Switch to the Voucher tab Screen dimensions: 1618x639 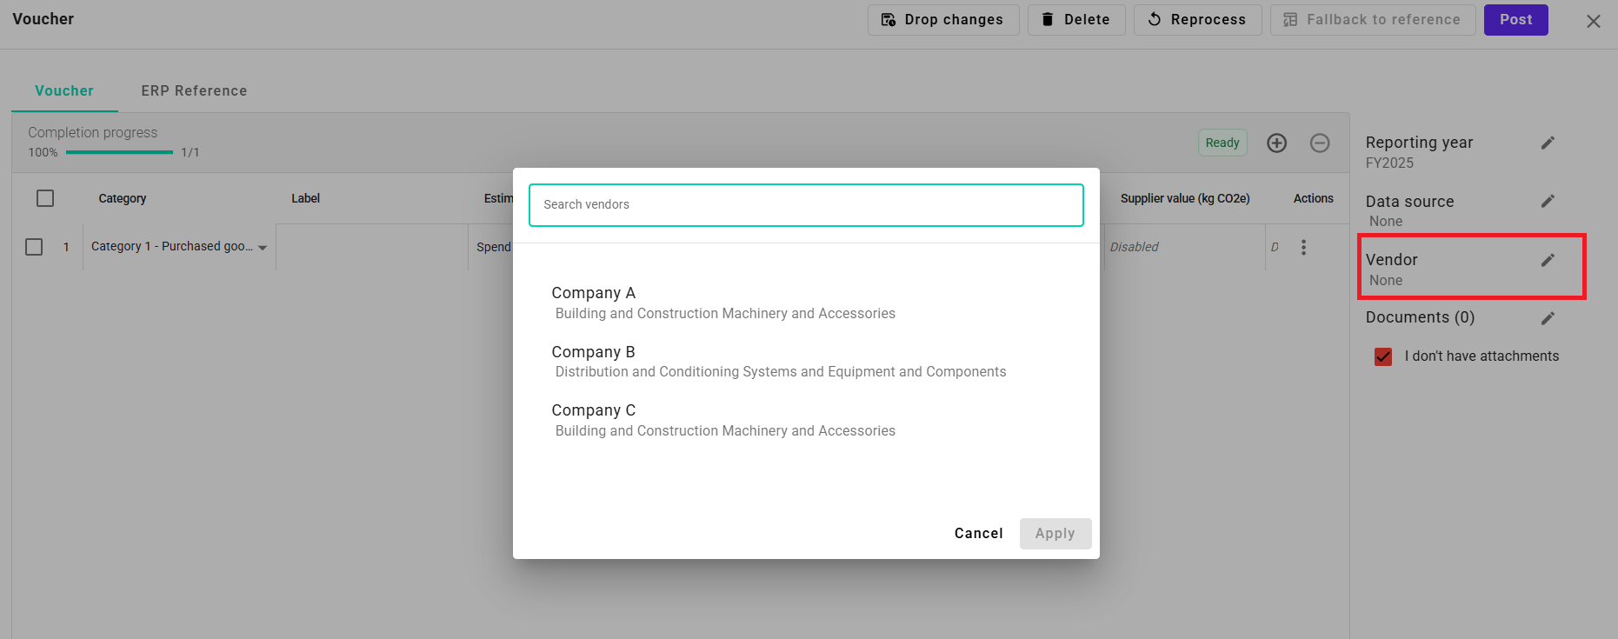pyautogui.click(x=64, y=90)
